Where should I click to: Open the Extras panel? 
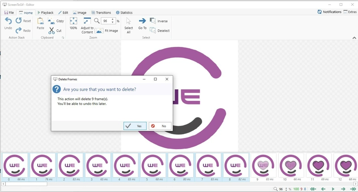[350, 12]
